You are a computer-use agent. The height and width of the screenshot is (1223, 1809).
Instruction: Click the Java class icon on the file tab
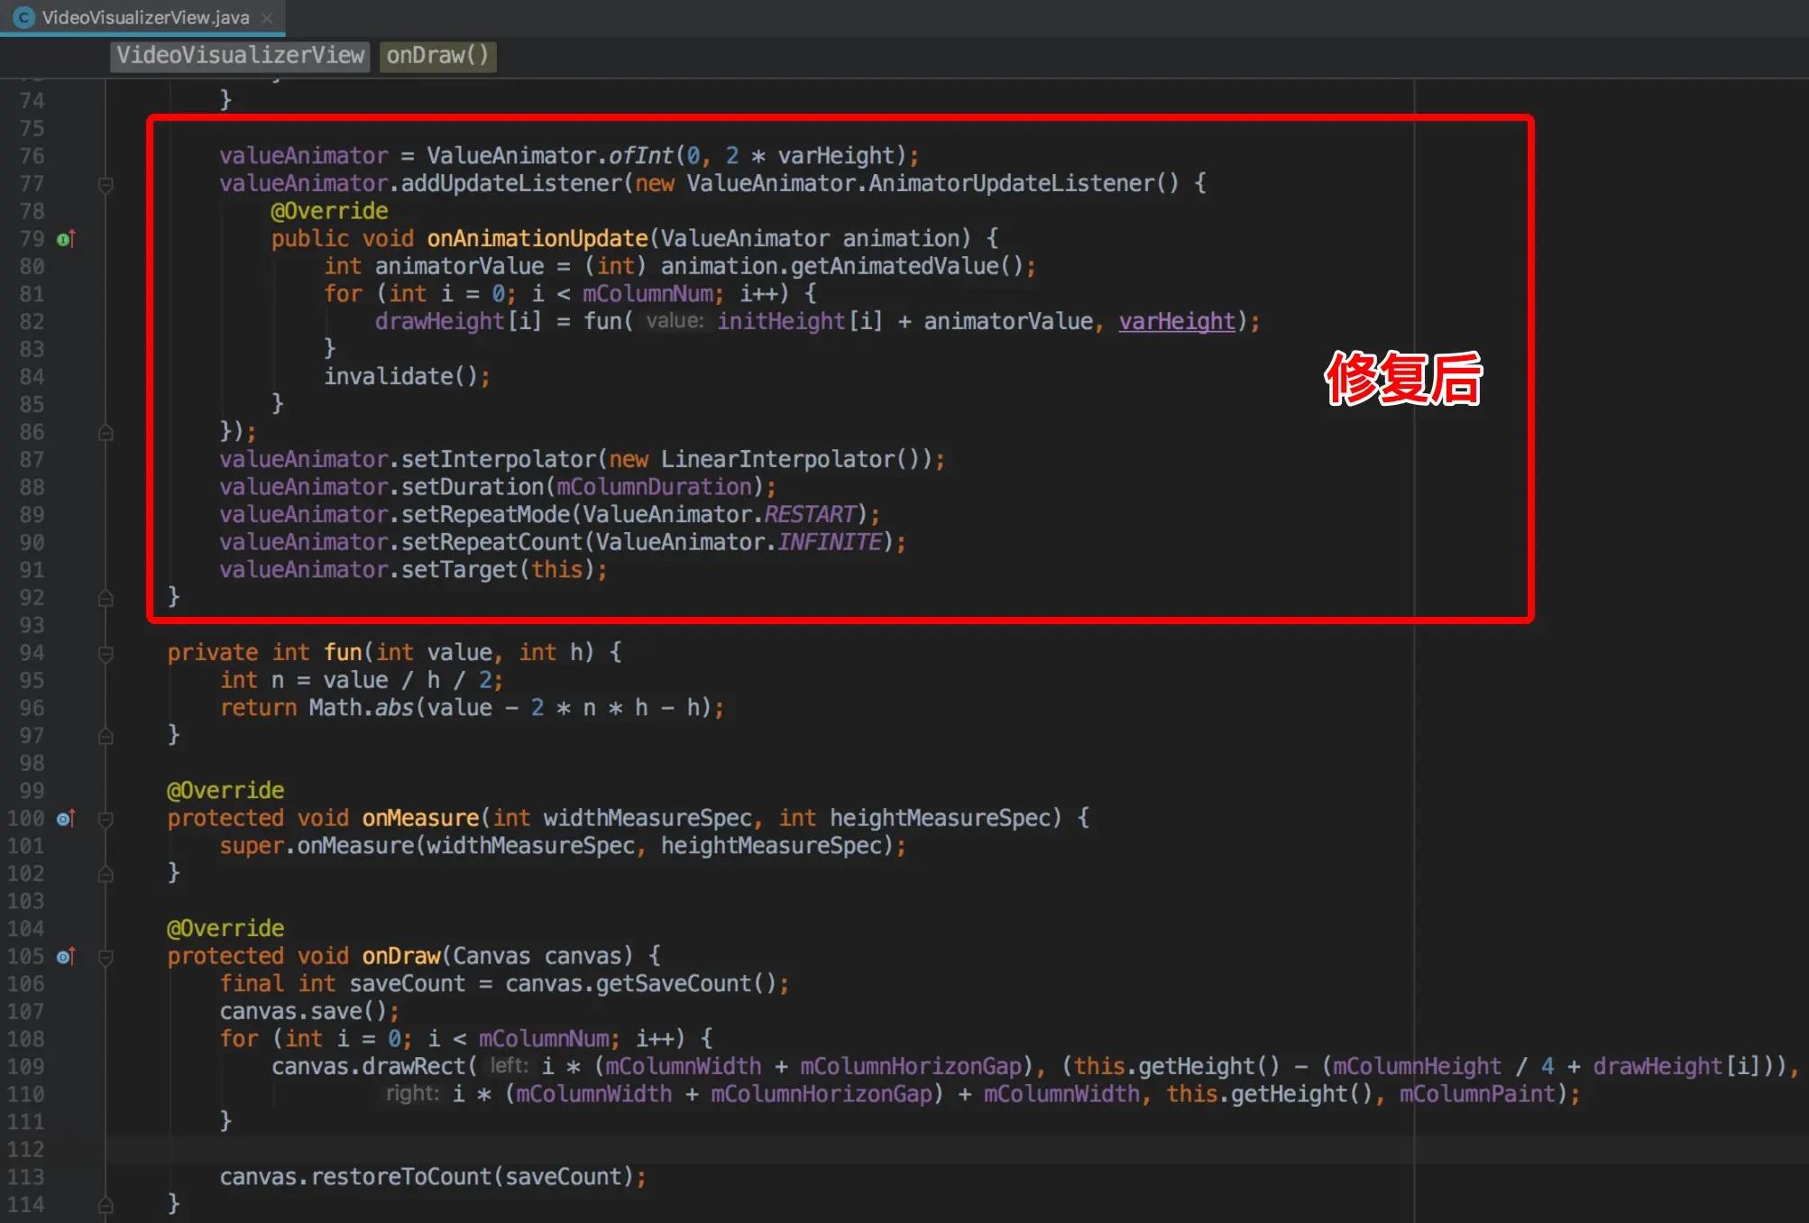click(24, 17)
